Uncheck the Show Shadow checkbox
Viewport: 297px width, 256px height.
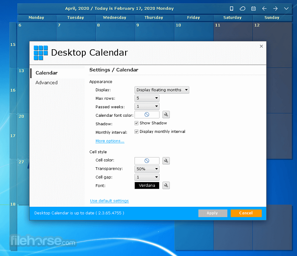click(x=137, y=123)
